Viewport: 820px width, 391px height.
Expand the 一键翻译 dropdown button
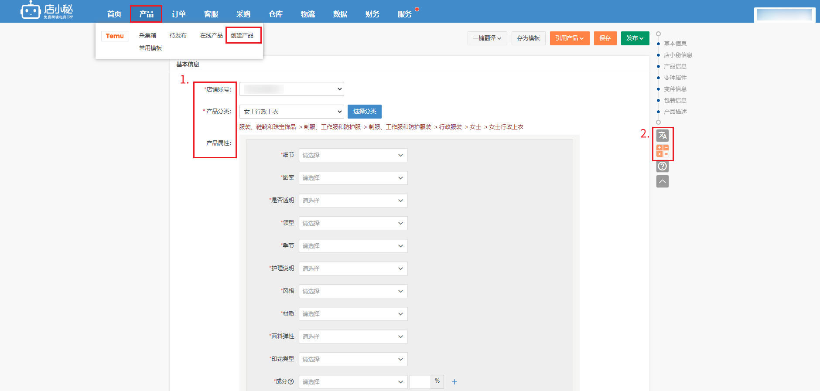point(487,38)
